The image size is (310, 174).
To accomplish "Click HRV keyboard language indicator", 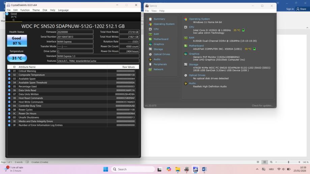I will click(271, 169).
